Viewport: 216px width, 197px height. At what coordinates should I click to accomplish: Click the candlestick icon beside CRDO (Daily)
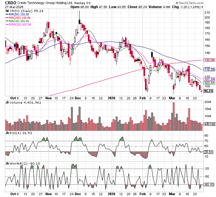[7, 11]
